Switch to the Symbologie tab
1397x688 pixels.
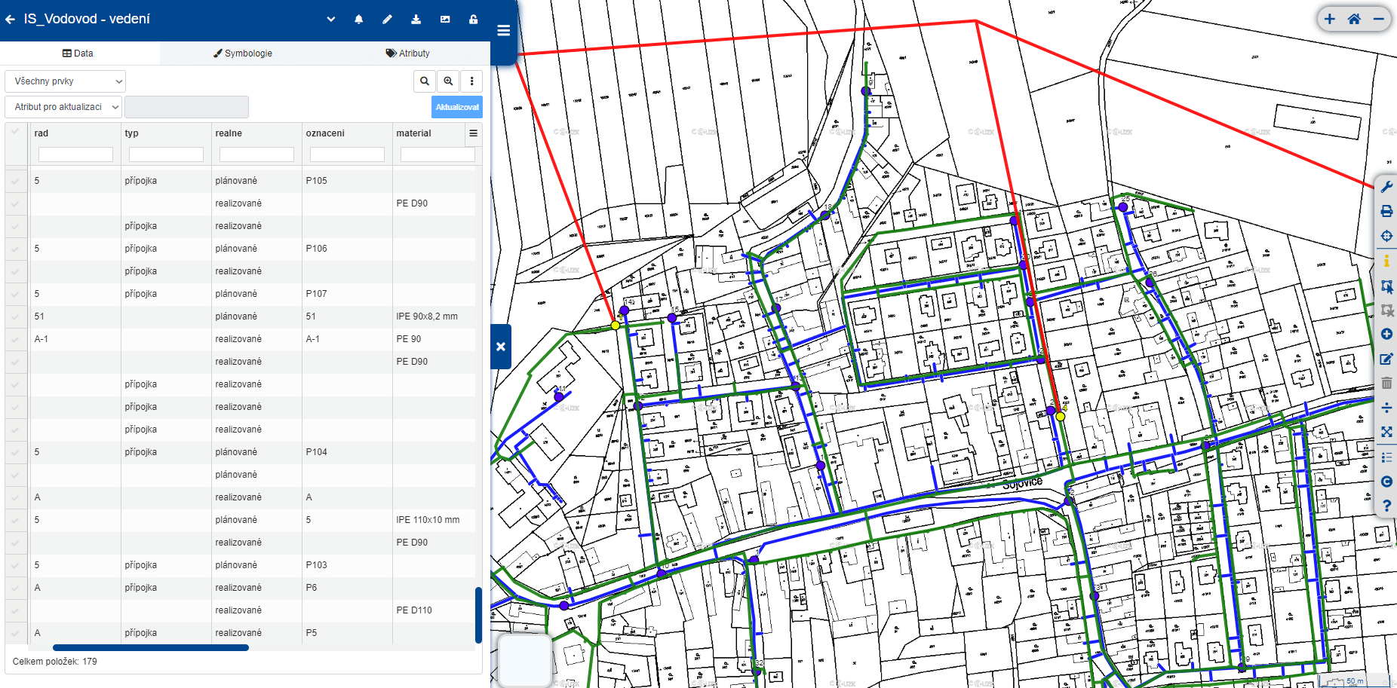(x=242, y=54)
